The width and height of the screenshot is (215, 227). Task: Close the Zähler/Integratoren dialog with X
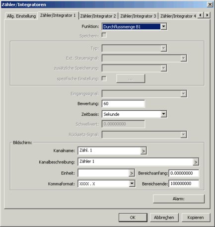210,4
